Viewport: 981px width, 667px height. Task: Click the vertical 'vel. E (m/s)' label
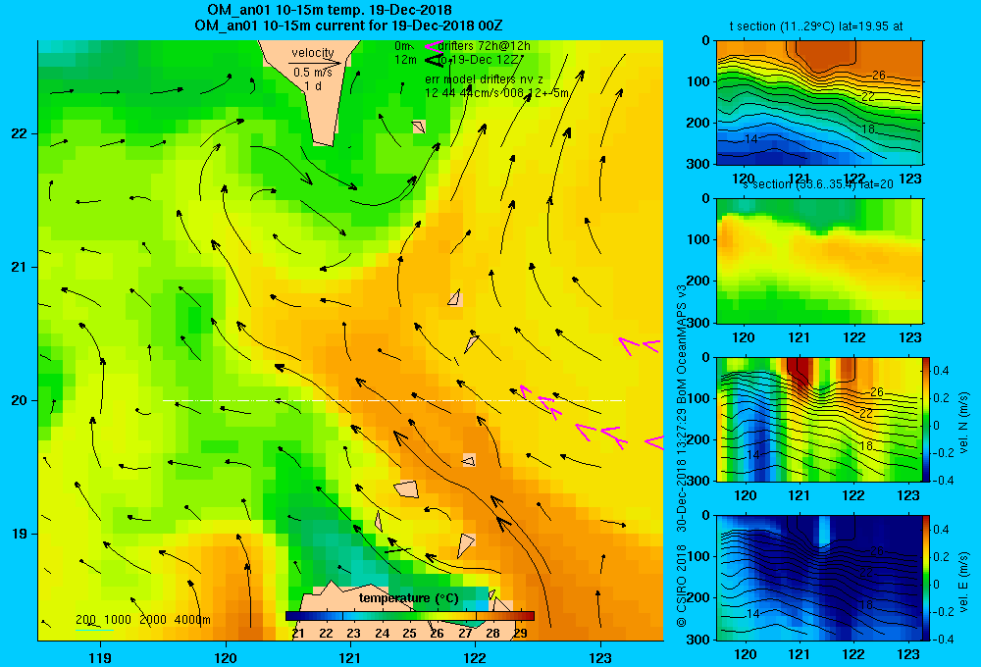point(964,582)
